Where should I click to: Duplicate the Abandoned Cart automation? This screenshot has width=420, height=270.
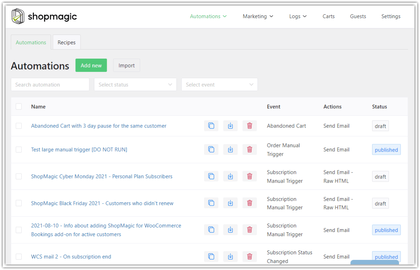tap(211, 125)
